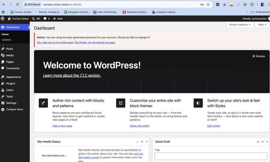Click the Collapse Menu arrow icon
Image resolution: width=270 pixels, height=162 pixels.
tap(3, 109)
